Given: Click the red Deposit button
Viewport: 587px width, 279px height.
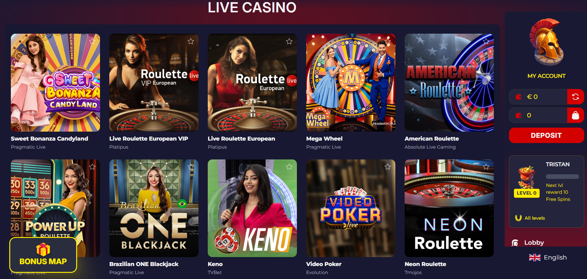Looking at the screenshot, I should 546,135.
